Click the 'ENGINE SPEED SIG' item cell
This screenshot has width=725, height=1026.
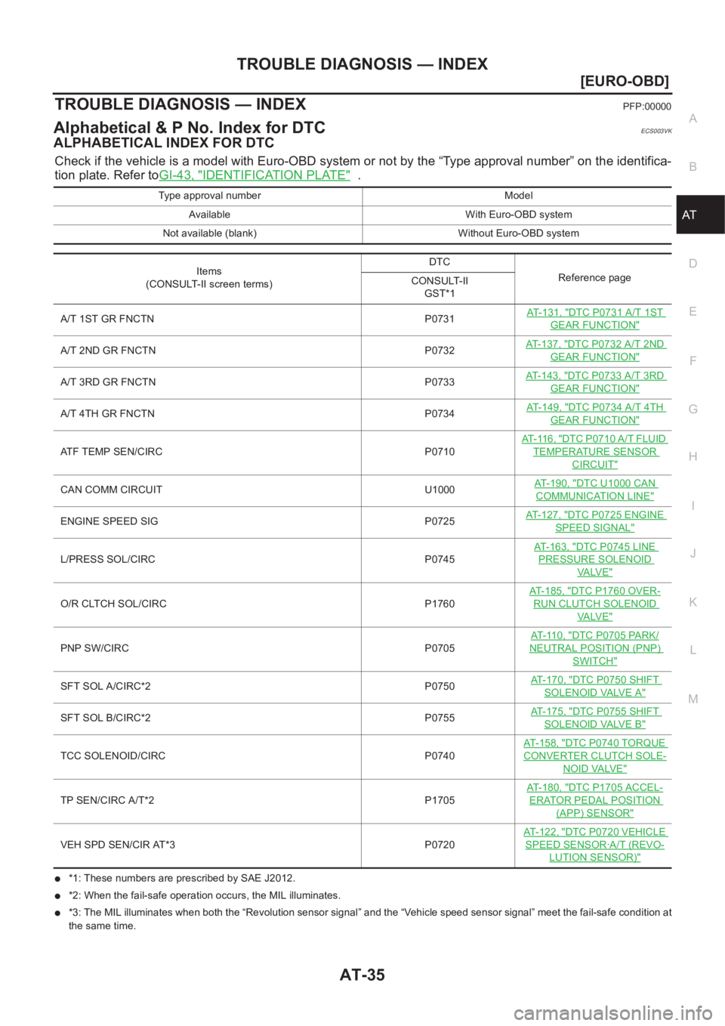[x=207, y=522]
